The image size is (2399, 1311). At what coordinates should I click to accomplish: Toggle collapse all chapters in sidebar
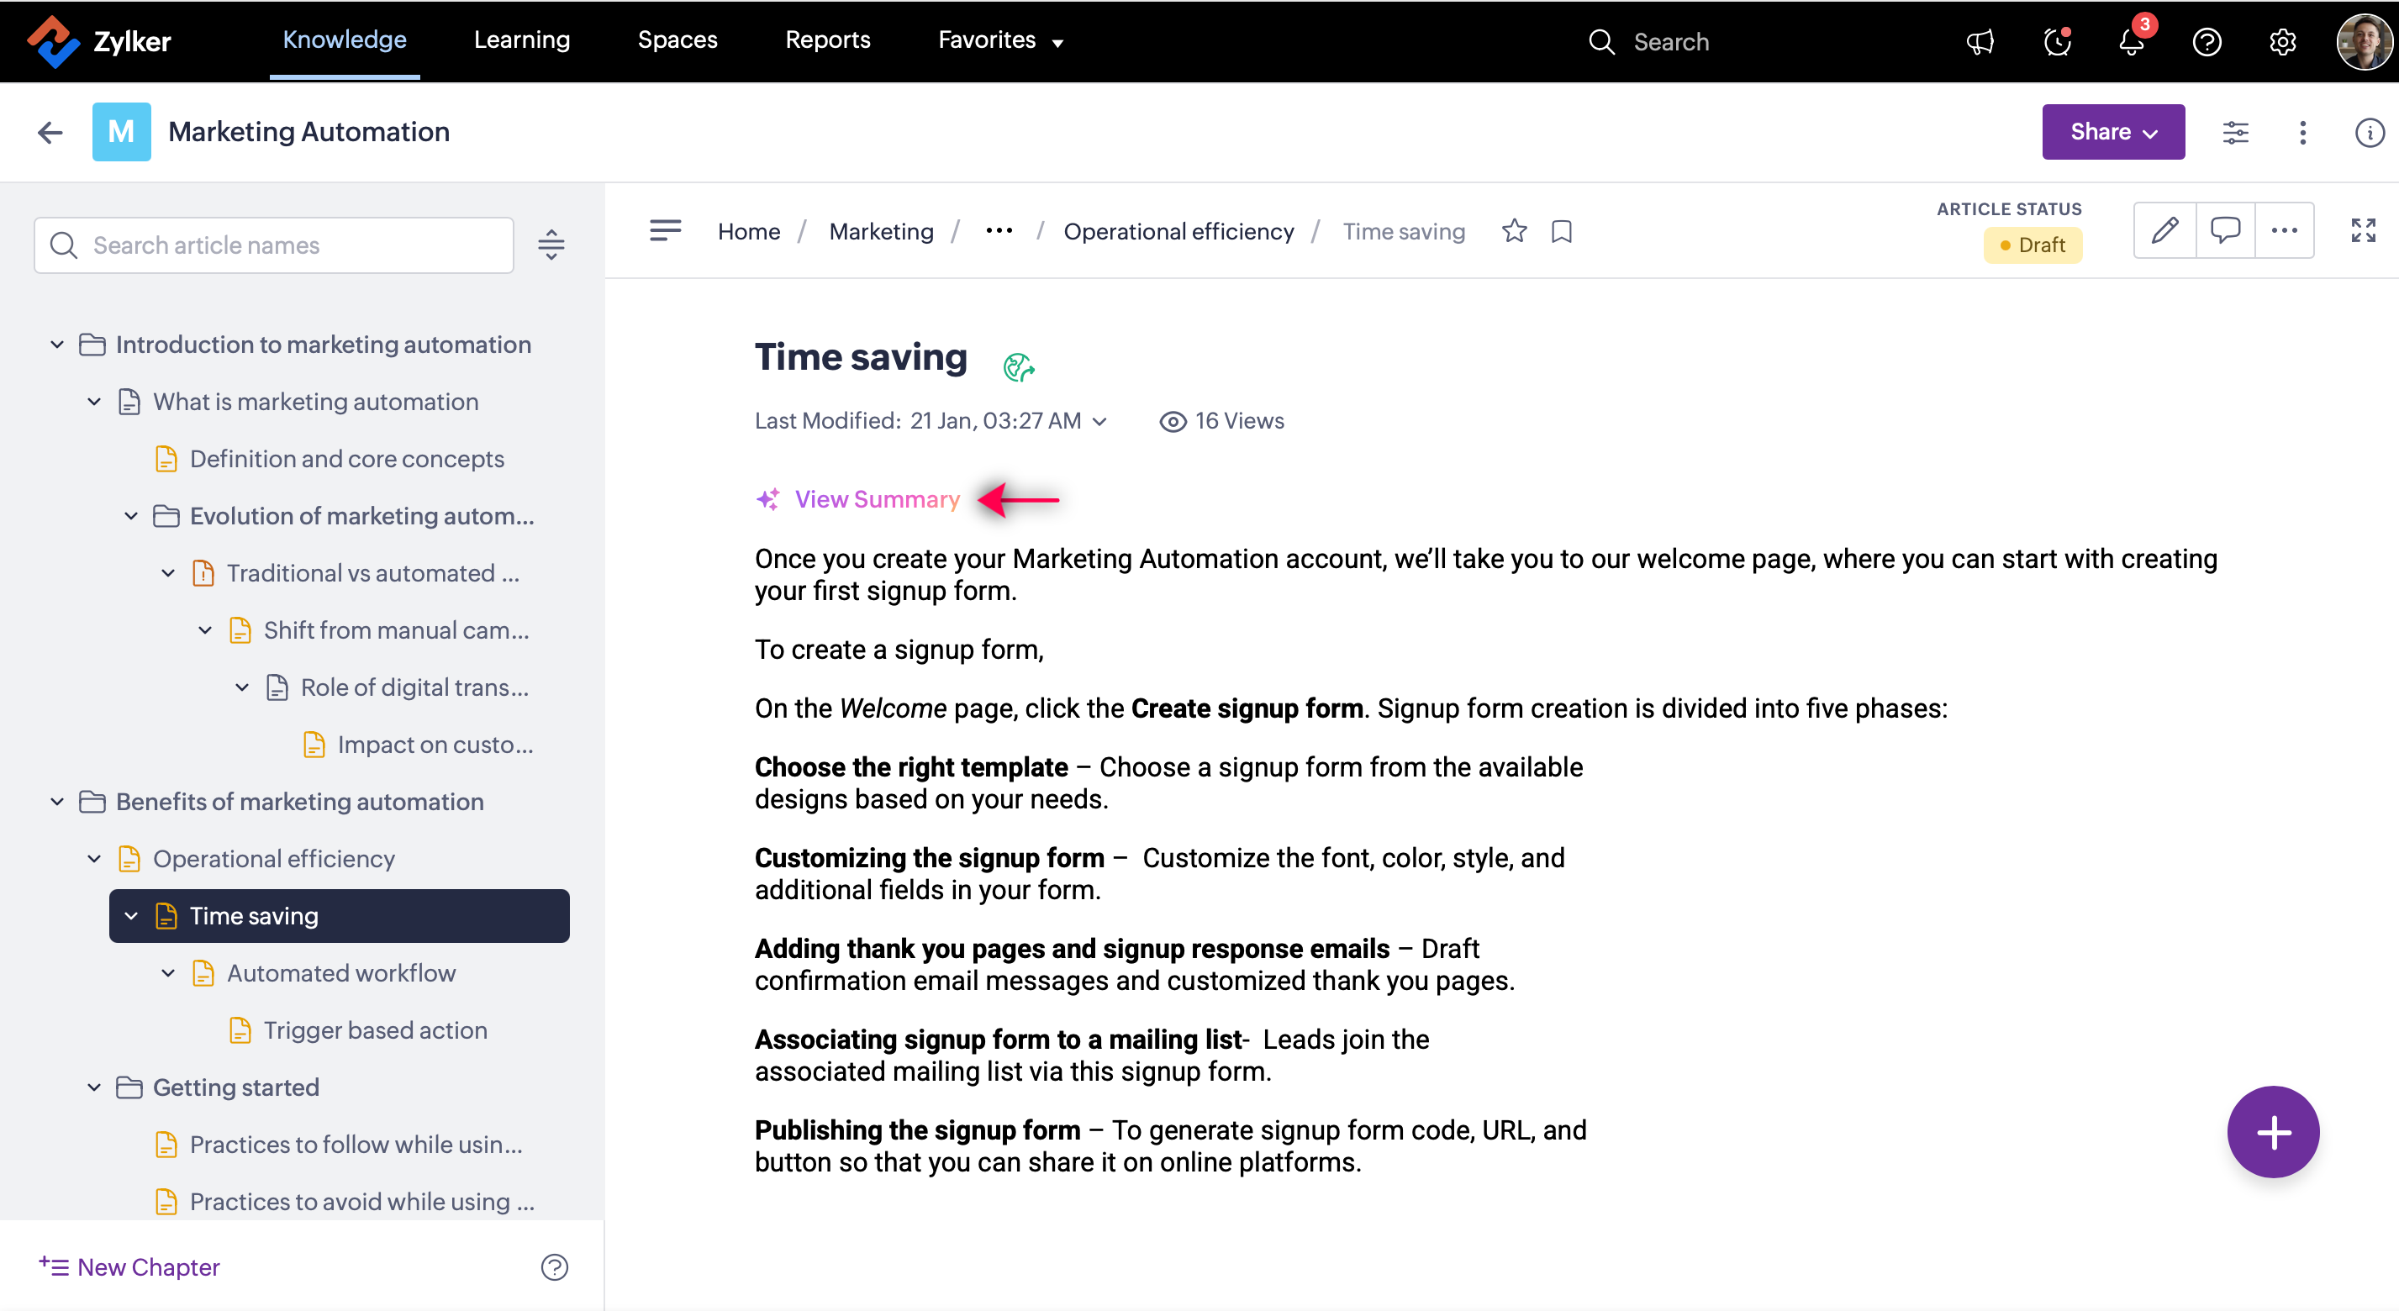tap(551, 245)
